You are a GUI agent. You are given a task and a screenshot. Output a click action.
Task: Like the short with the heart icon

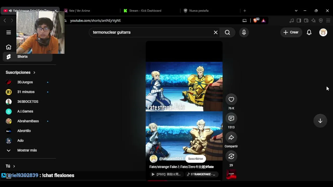231,99
